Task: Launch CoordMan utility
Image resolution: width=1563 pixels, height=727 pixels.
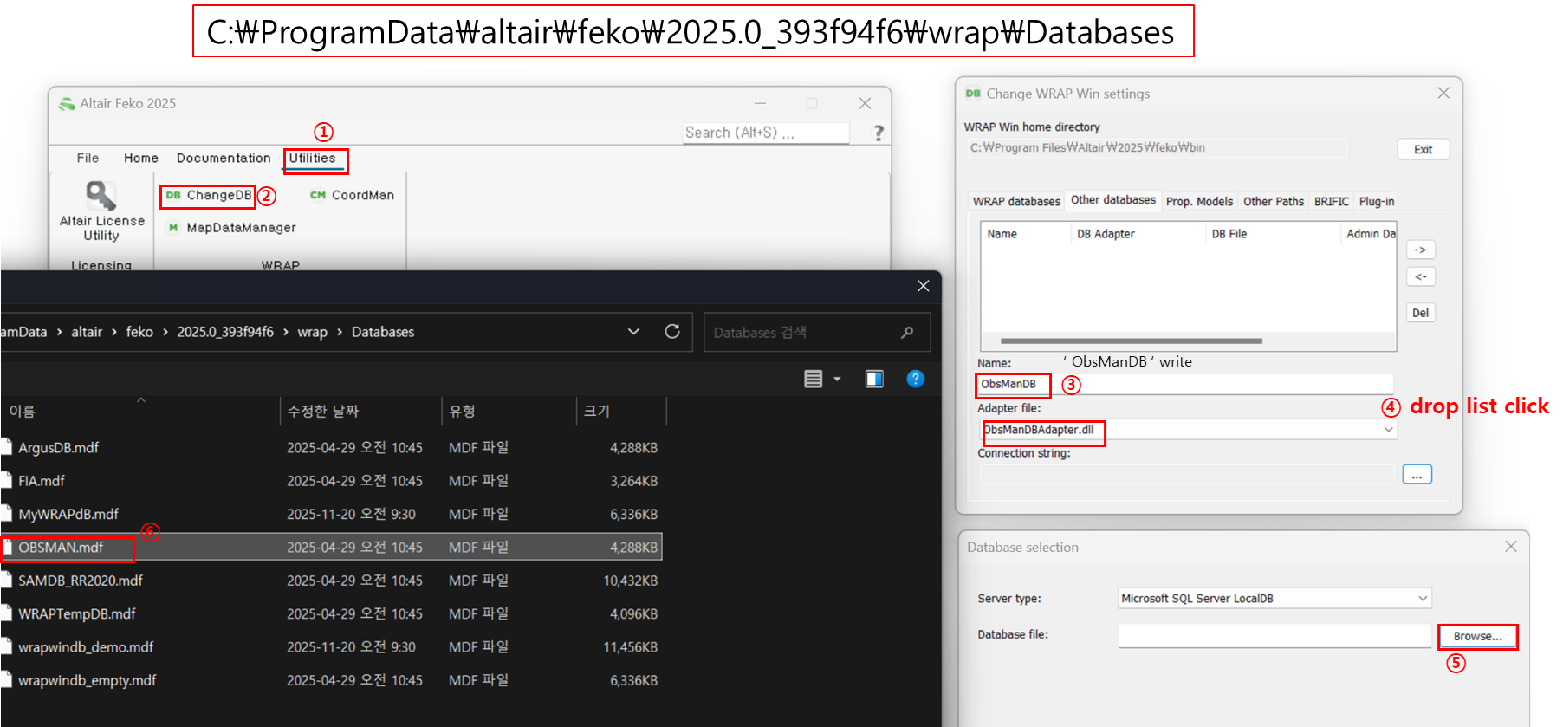Action: pos(352,196)
